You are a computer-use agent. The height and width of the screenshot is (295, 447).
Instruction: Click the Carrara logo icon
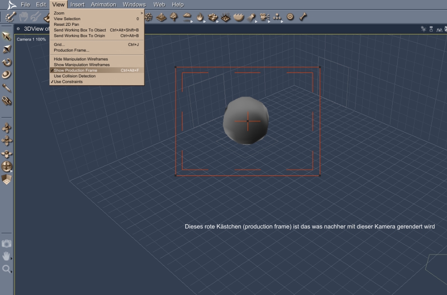tap(12, 4)
